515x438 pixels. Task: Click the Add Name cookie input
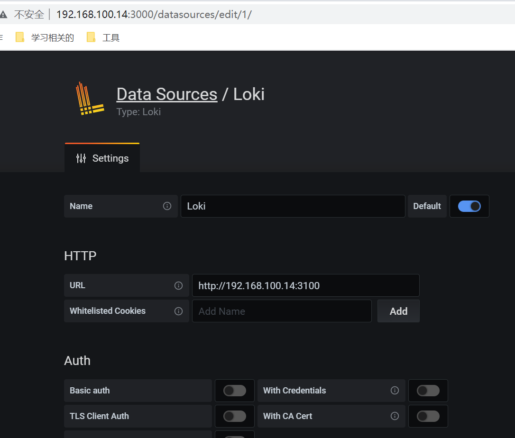tap(282, 311)
